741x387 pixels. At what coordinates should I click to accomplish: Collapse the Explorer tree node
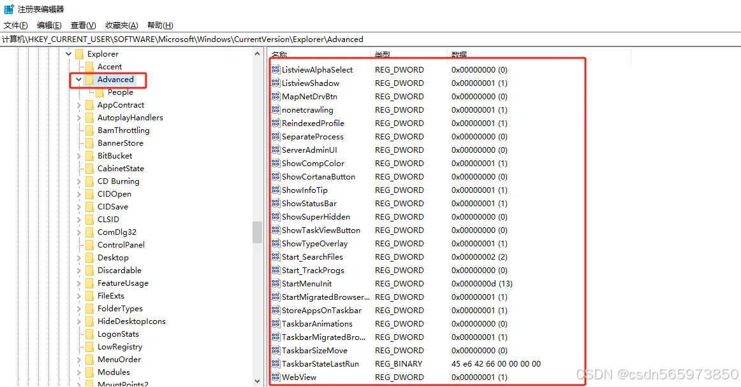[68, 54]
